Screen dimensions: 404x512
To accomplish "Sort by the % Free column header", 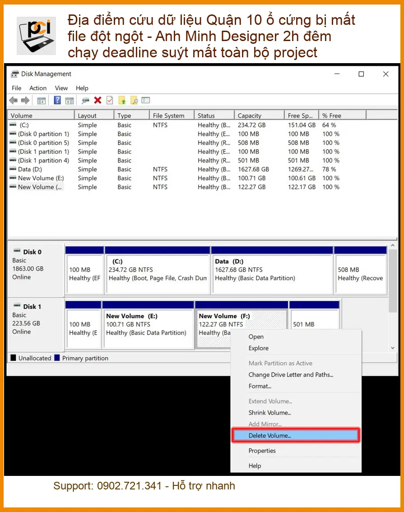I will coord(343,115).
